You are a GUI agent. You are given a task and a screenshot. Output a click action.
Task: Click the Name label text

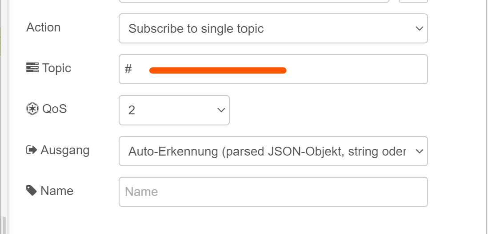[57, 191]
